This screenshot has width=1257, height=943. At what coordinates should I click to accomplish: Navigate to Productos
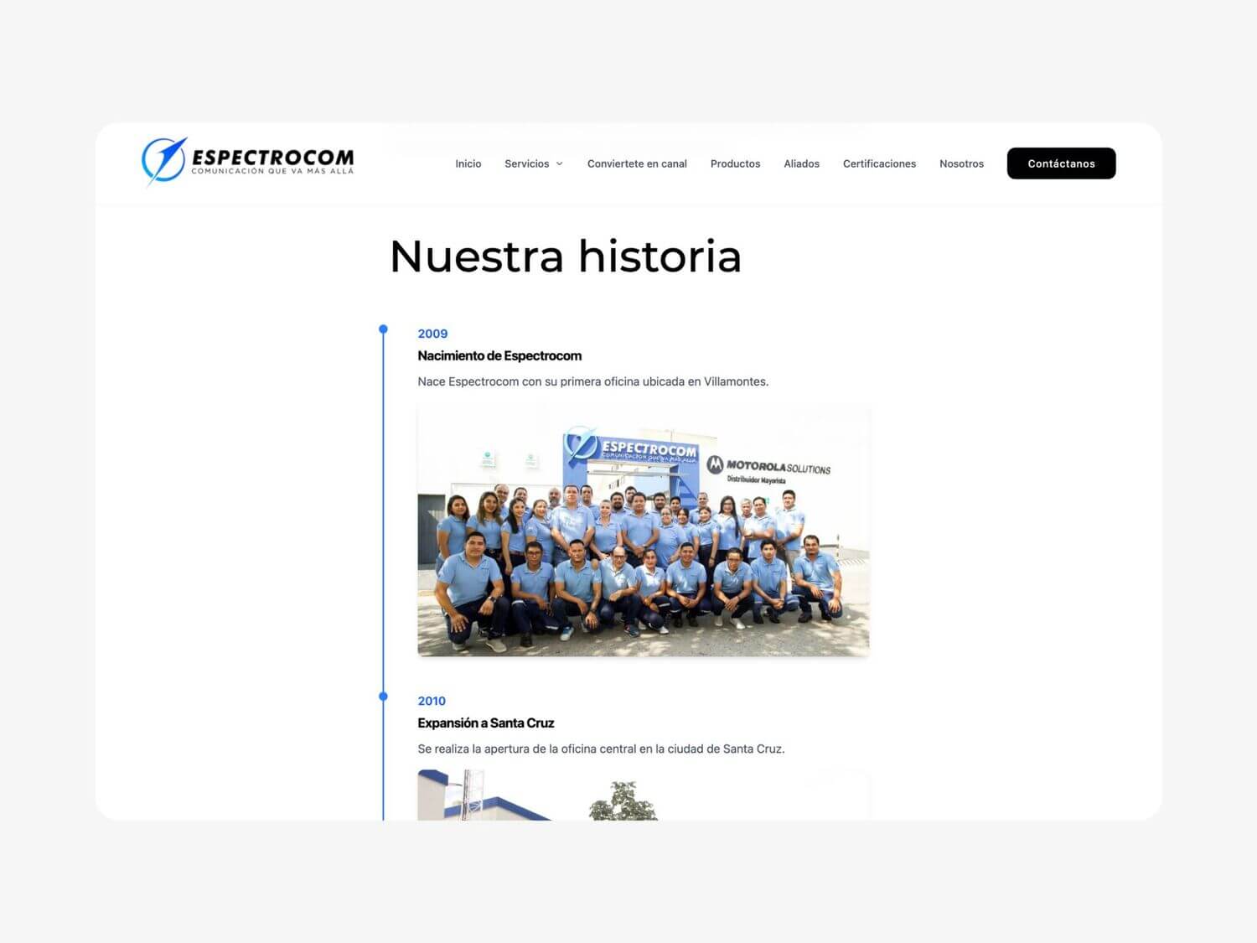(735, 163)
